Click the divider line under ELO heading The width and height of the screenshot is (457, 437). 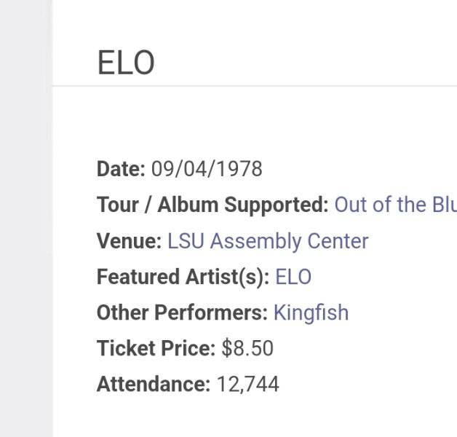[x=255, y=86]
